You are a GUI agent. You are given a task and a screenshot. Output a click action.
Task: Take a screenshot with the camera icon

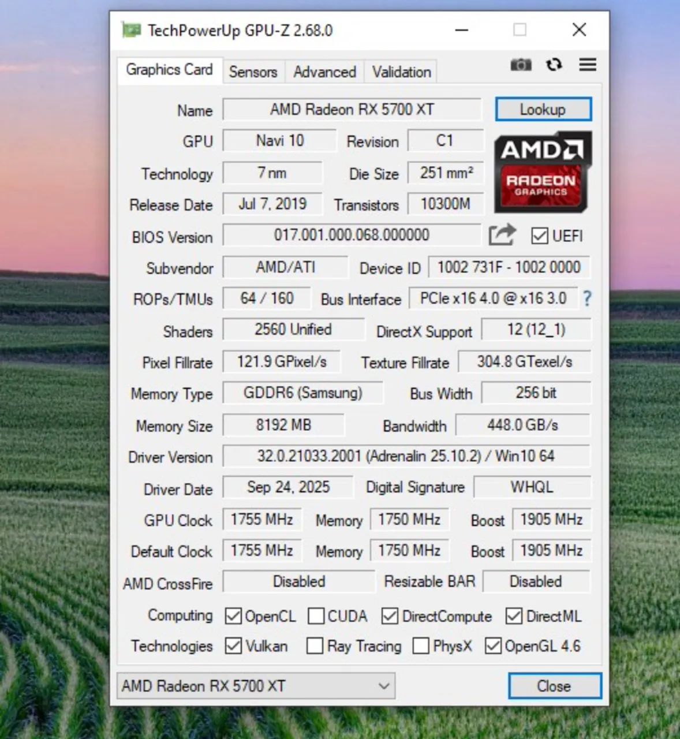tap(521, 65)
